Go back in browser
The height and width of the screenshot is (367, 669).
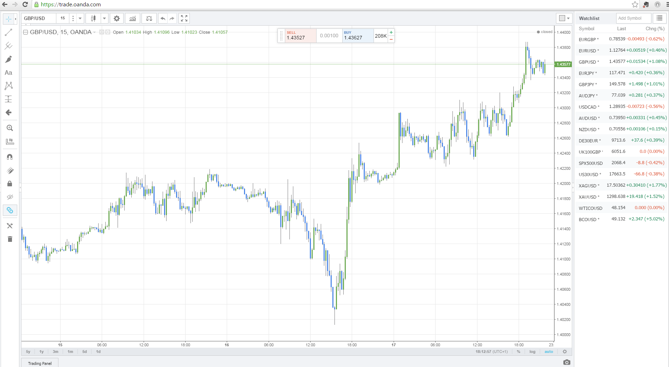[5, 4]
